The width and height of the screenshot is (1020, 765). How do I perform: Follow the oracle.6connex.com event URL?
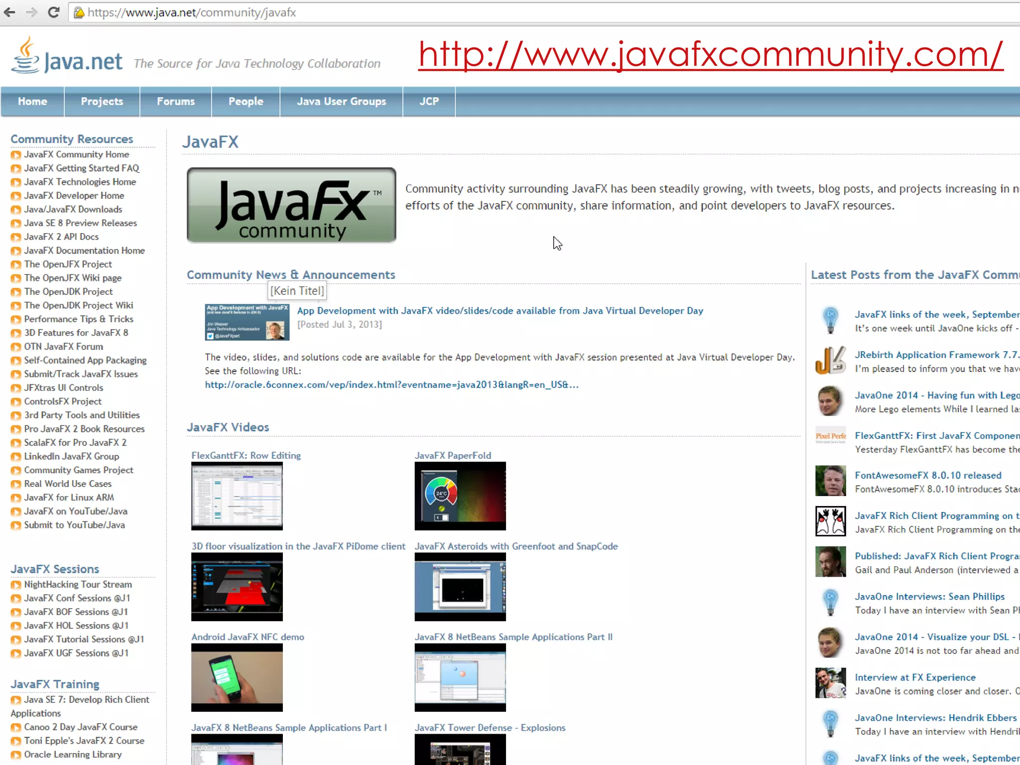pyautogui.click(x=391, y=385)
